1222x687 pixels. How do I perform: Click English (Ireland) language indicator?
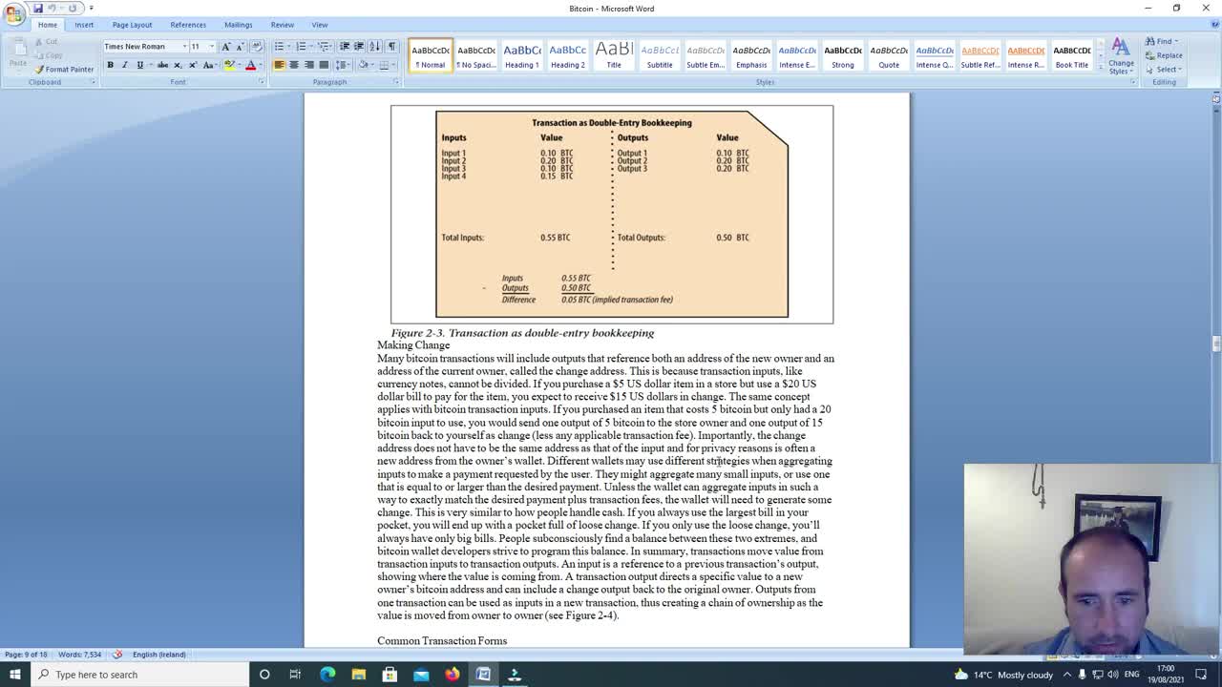158,655
